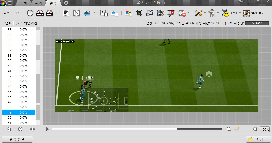Click the speed down -10% icon
The height and width of the screenshot is (143, 272).
pos(40,13)
